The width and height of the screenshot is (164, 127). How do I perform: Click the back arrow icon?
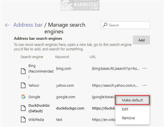[x=7, y=25]
